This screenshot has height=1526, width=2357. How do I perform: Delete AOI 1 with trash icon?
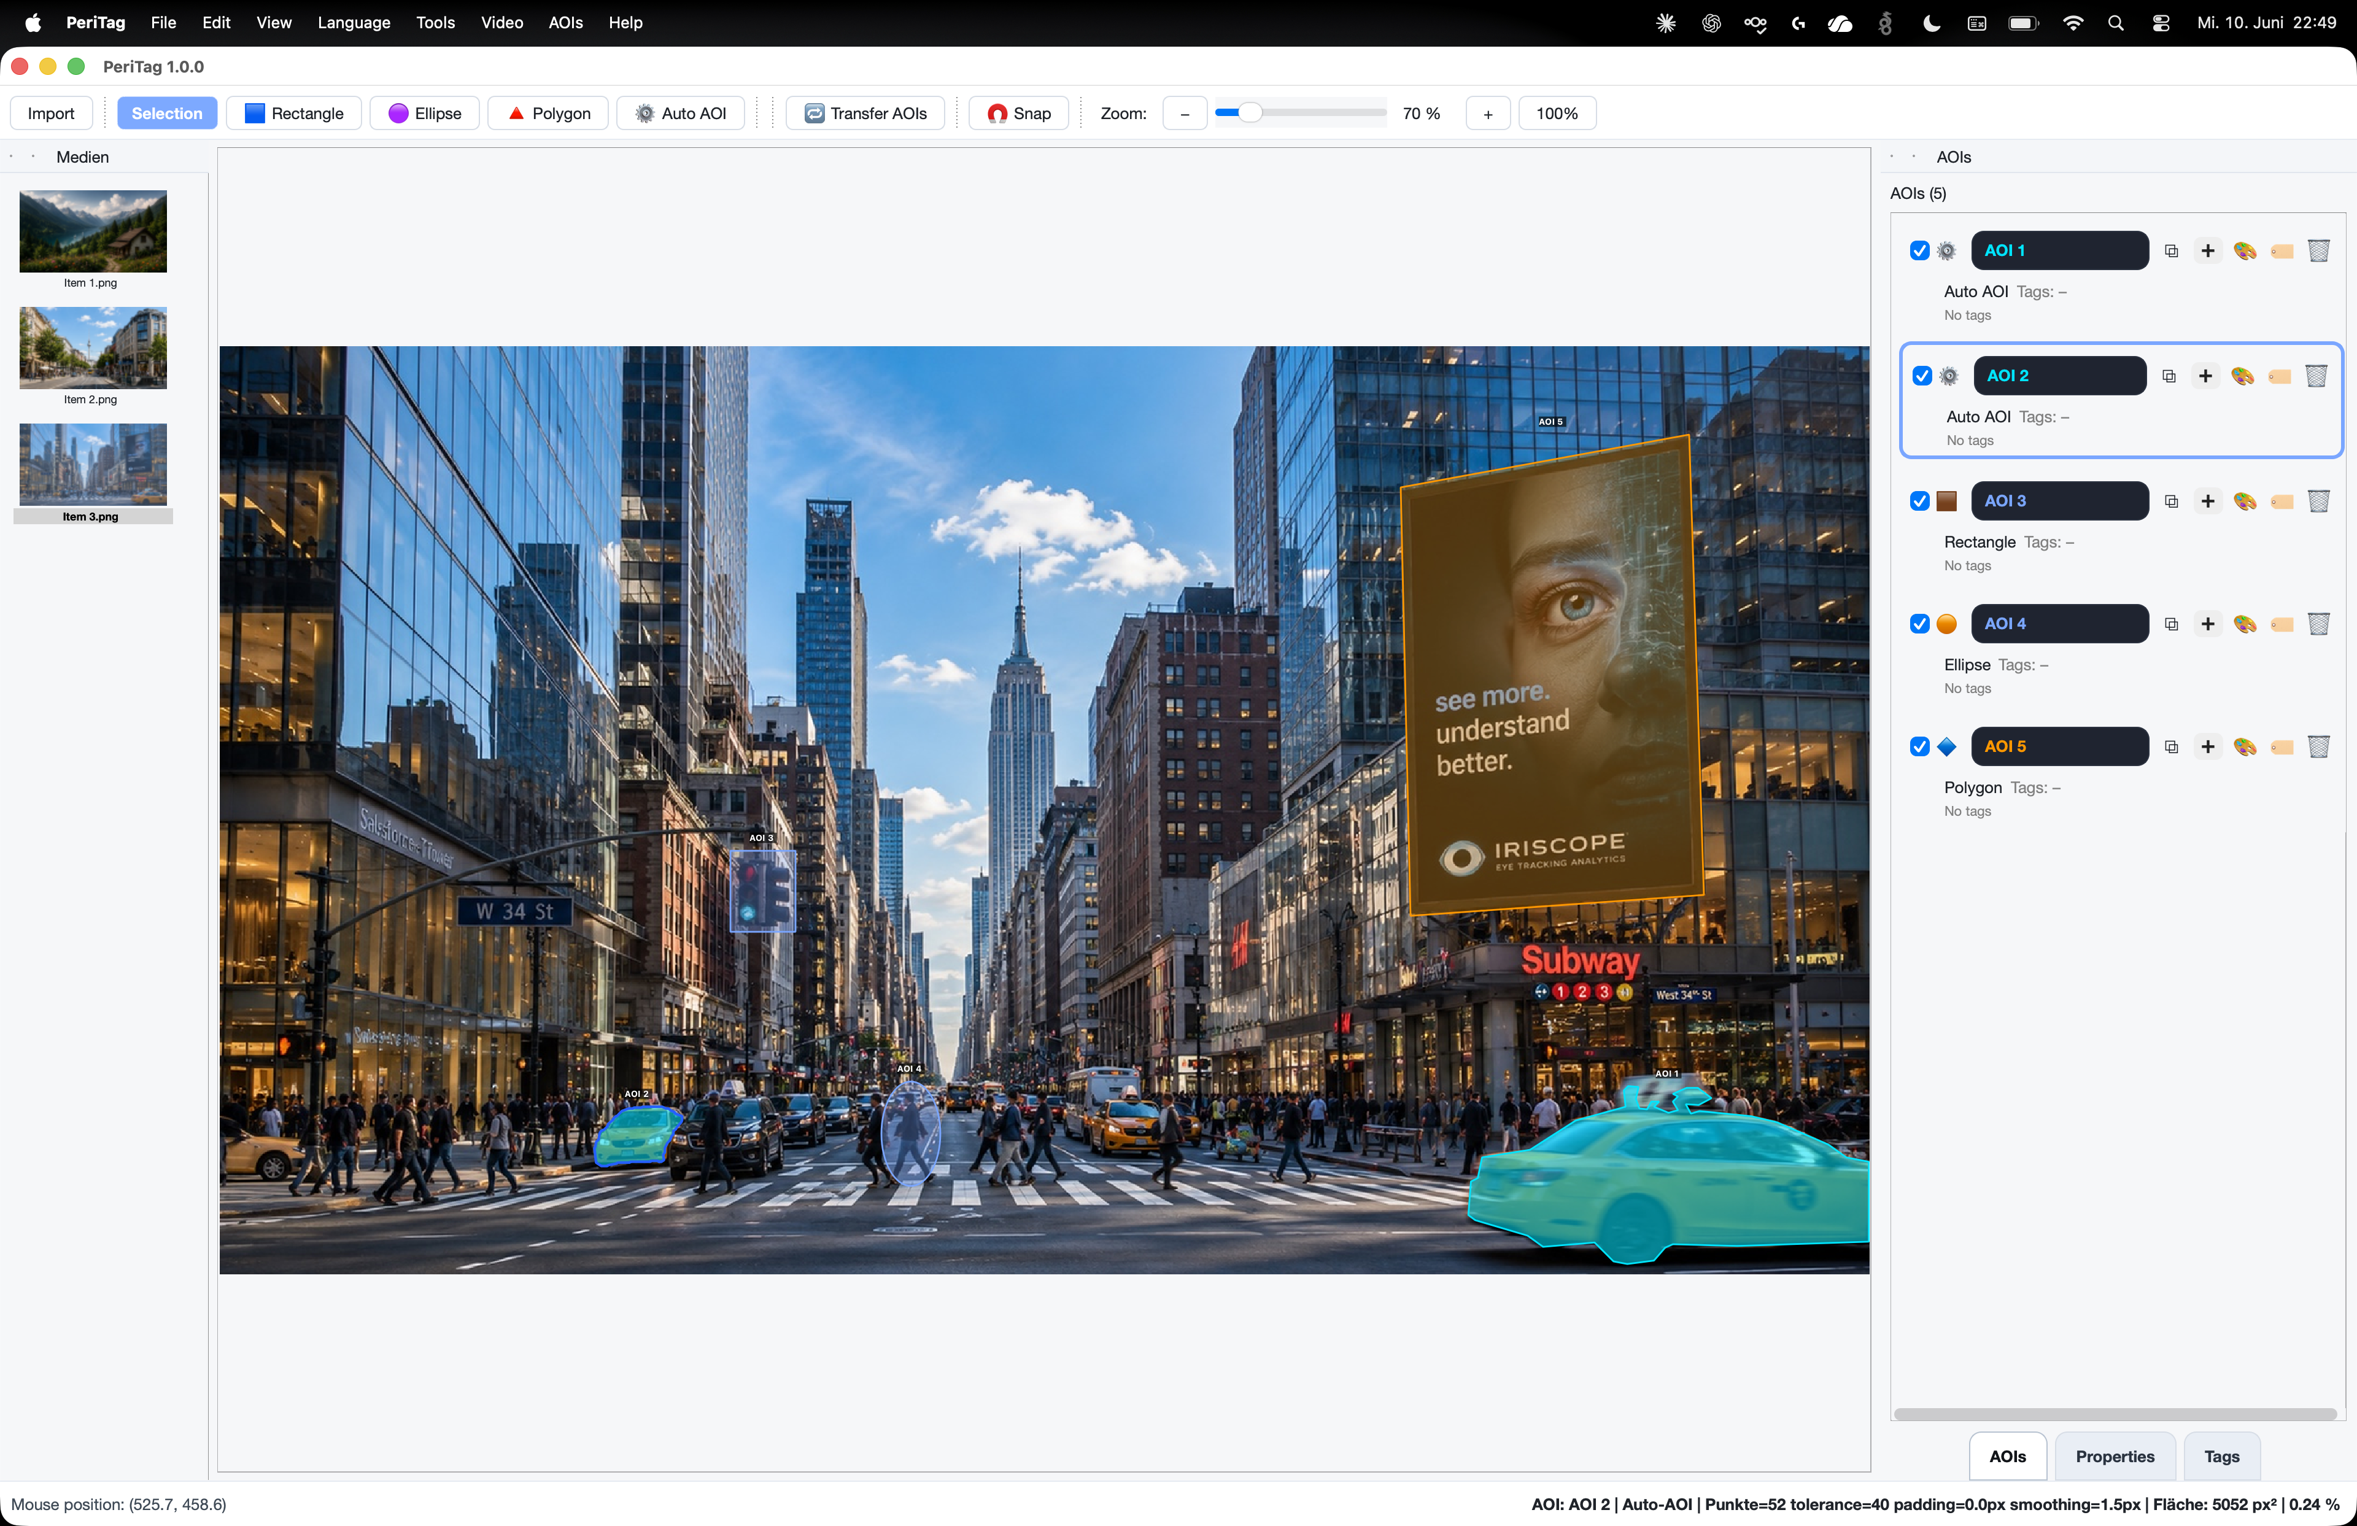pyautogui.click(x=2318, y=250)
